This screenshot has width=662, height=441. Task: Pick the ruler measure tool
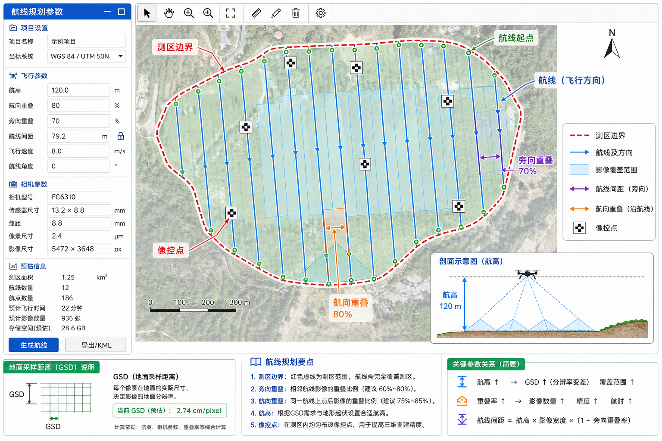pos(256,13)
